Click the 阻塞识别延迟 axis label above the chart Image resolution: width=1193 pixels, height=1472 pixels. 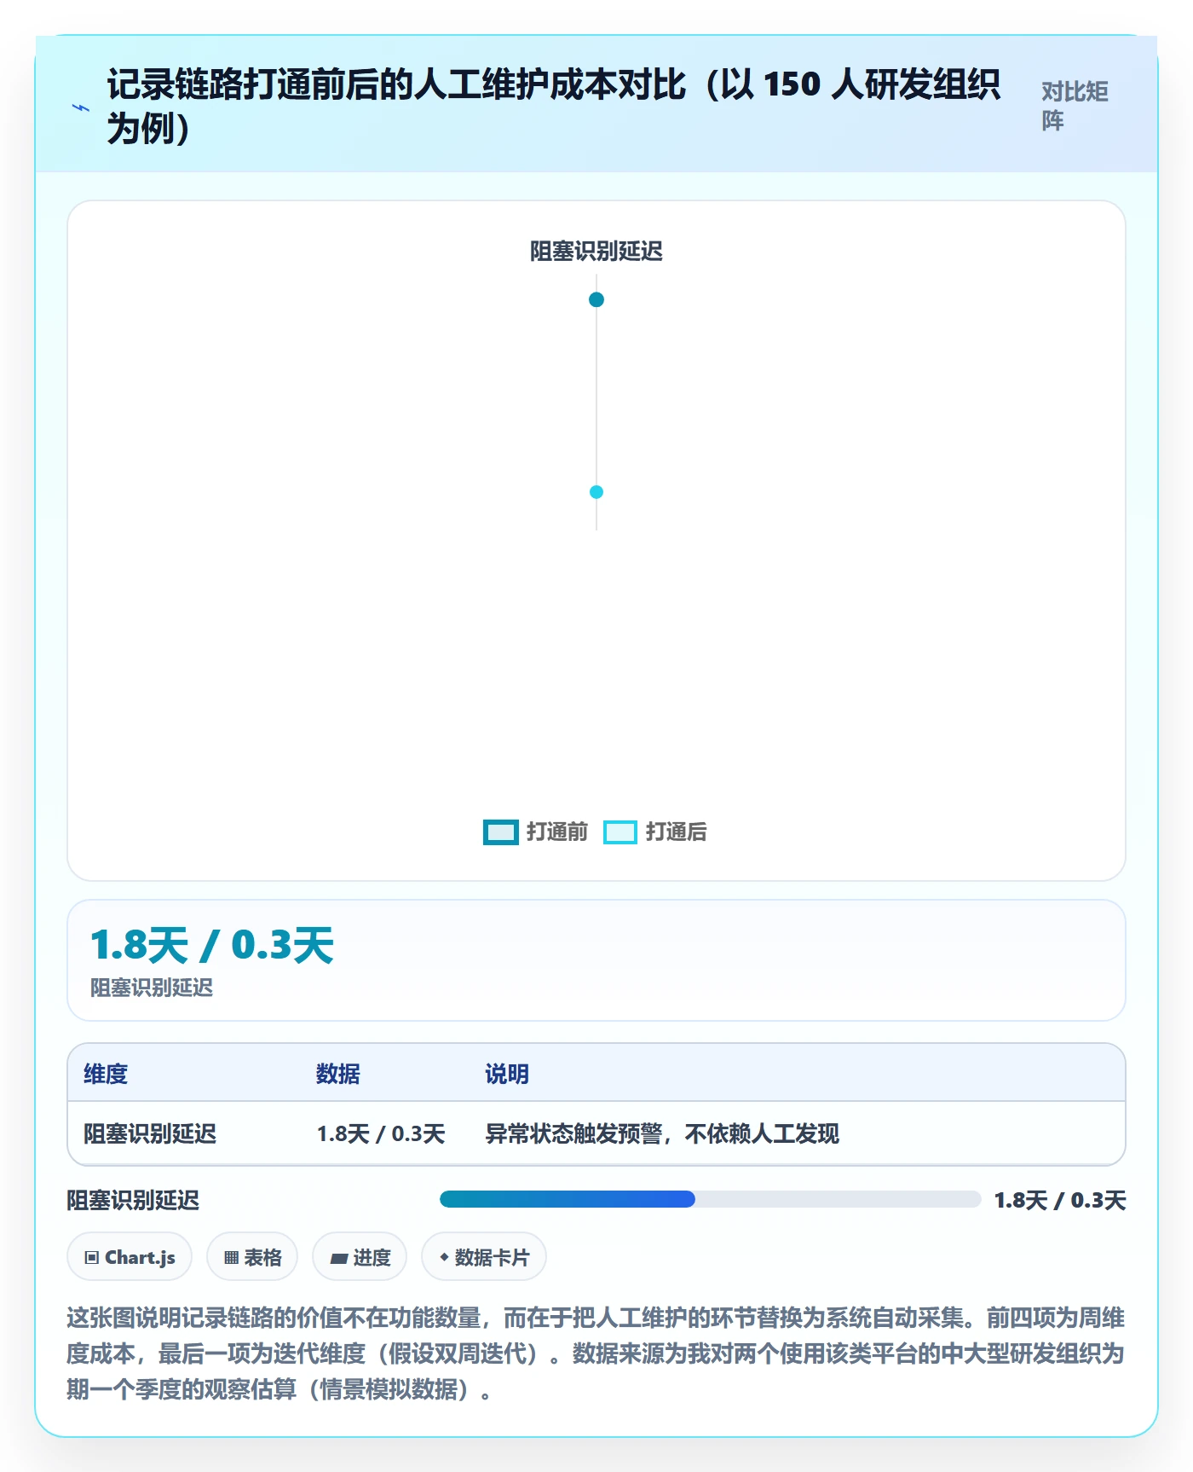tap(596, 252)
